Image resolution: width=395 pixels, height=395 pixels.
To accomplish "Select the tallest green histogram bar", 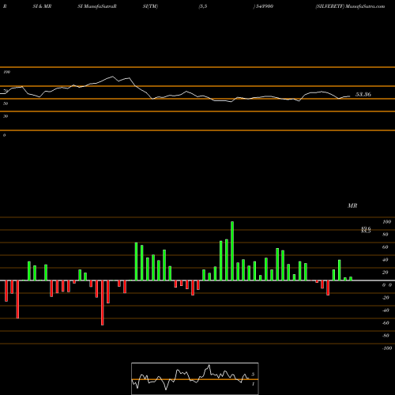I will 232,251.
